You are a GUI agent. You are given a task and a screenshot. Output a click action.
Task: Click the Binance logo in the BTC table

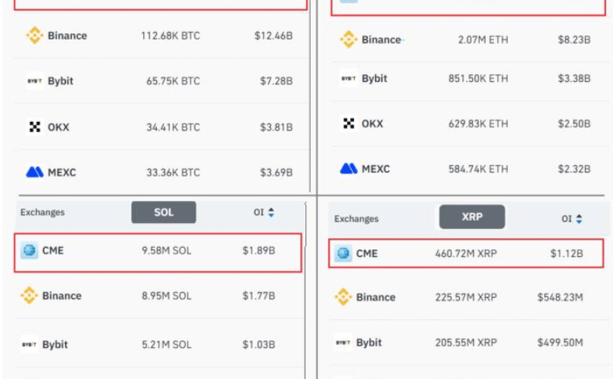pos(34,36)
